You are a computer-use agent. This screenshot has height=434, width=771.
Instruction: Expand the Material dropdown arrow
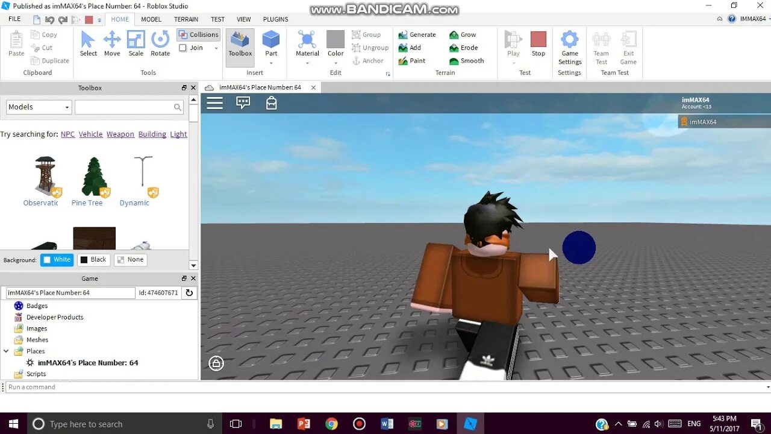307,63
